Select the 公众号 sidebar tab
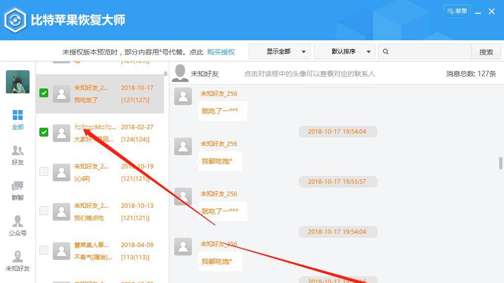The image size is (504, 283). [18, 226]
